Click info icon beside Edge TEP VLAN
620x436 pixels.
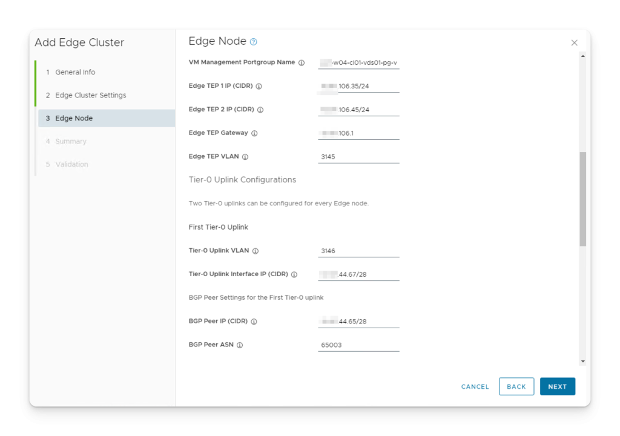point(245,157)
